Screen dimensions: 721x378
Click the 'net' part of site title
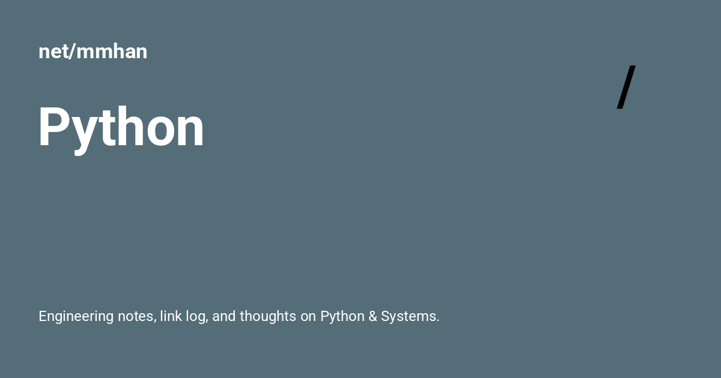click(x=53, y=52)
